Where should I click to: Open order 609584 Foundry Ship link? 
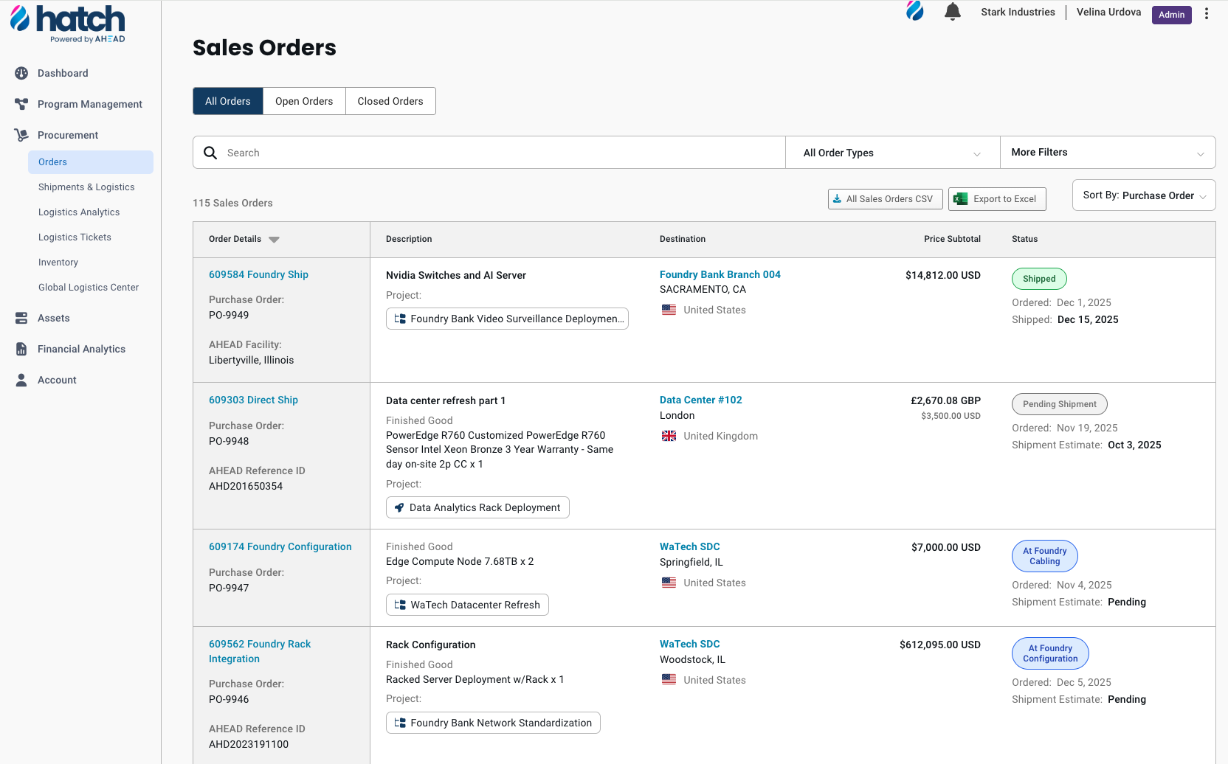point(258,274)
